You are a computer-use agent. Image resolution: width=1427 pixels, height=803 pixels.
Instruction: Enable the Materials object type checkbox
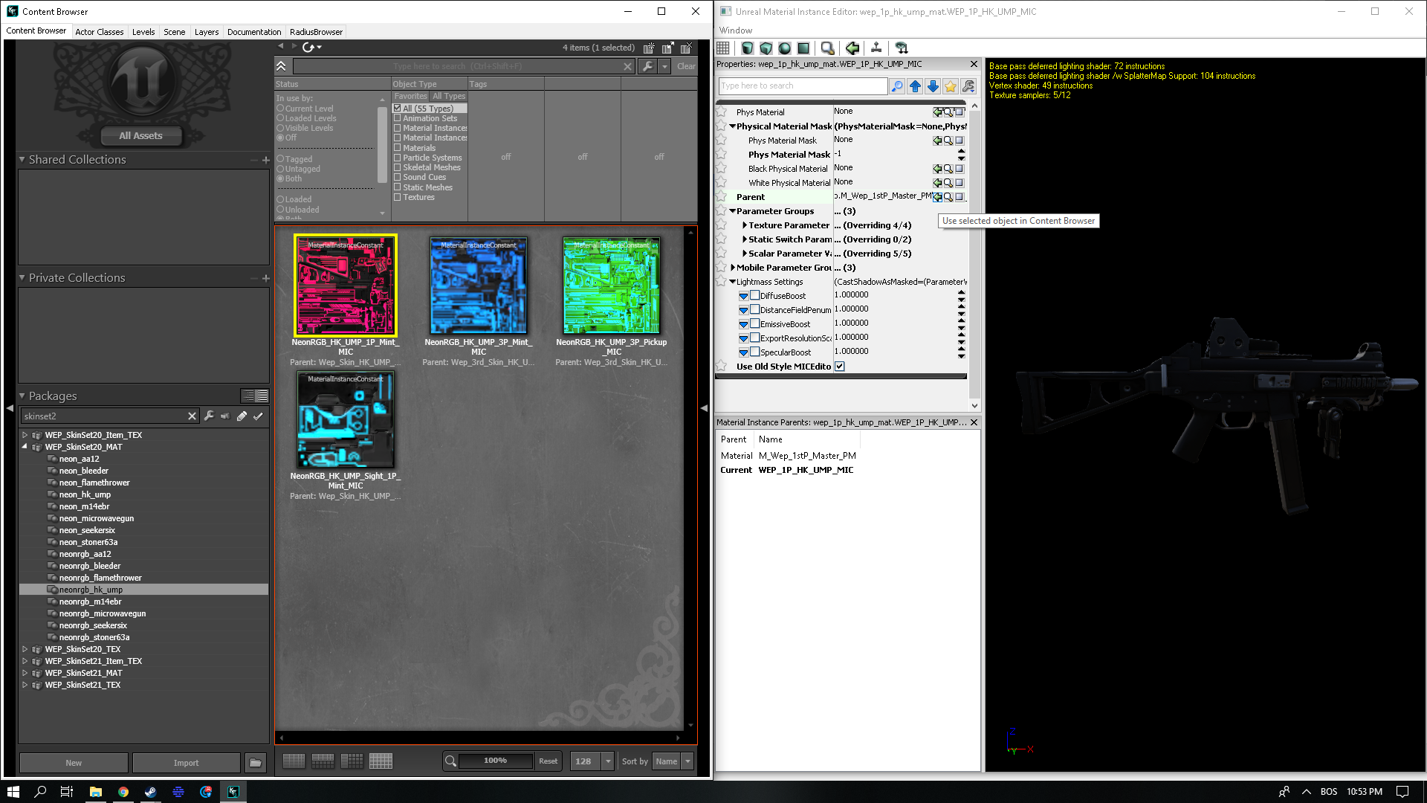click(x=398, y=148)
